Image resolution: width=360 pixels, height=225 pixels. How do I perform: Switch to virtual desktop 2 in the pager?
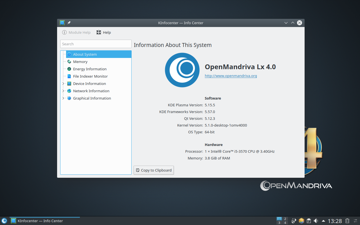285,219
